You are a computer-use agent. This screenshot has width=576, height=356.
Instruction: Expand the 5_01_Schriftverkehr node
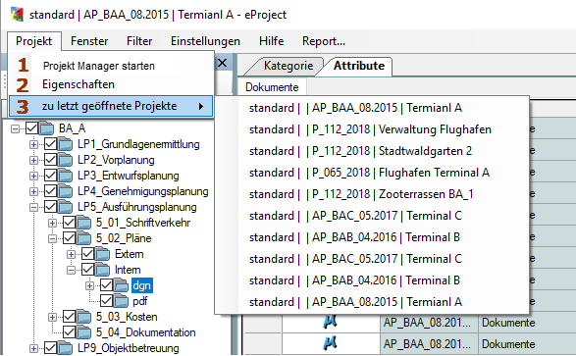[x=53, y=224]
